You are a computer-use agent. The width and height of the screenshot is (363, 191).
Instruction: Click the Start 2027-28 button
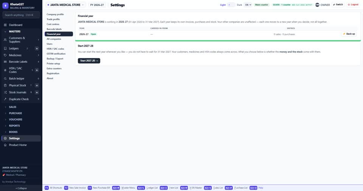click(x=89, y=61)
